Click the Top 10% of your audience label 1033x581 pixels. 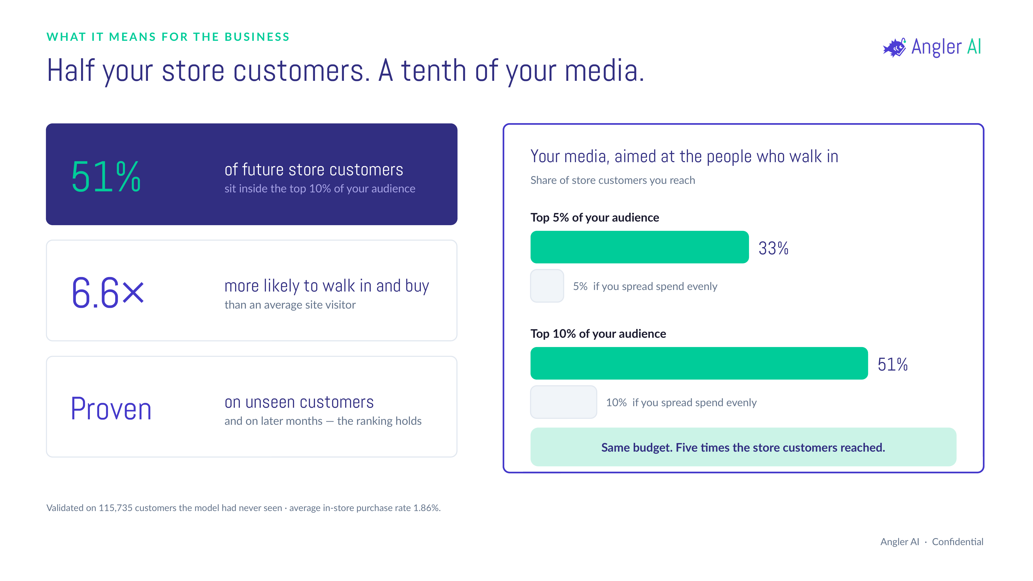[x=598, y=334]
